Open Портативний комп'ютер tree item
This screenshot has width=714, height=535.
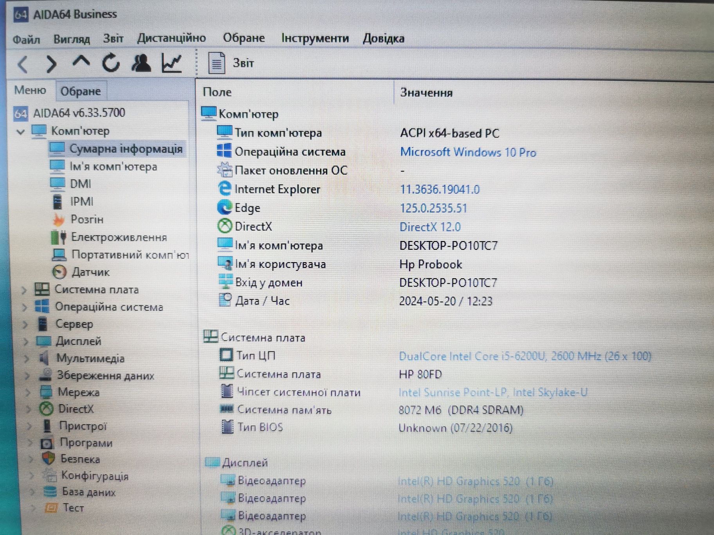point(130,255)
